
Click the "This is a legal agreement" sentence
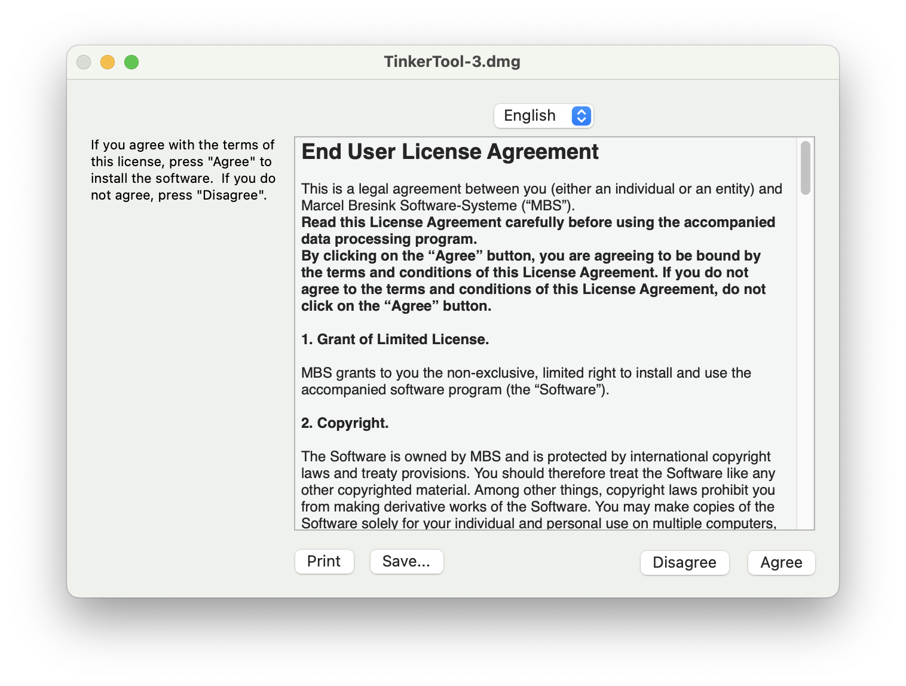tap(541, 197)
